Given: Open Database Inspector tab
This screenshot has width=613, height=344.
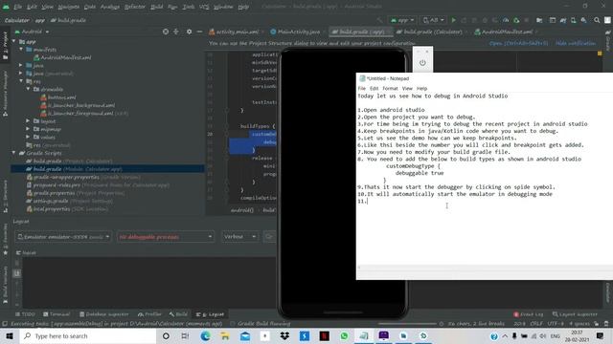Looking at the screenshot, I should click(x=103, y=314).
